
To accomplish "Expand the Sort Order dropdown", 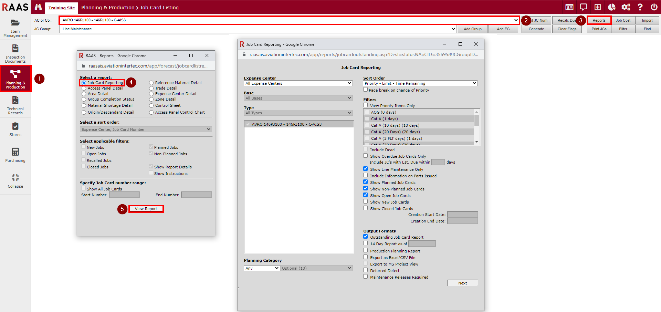I will (x=420, y=83).
